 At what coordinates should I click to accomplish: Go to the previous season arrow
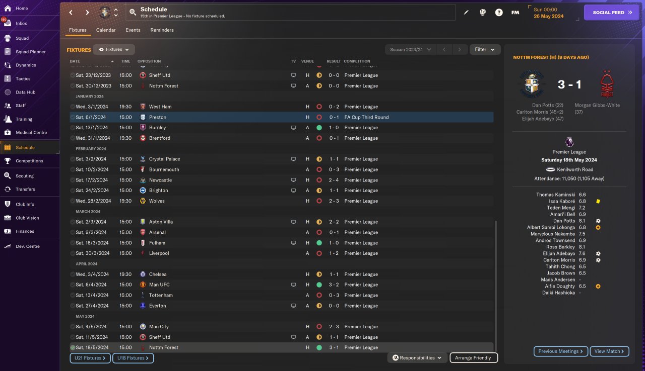(444, 50)
